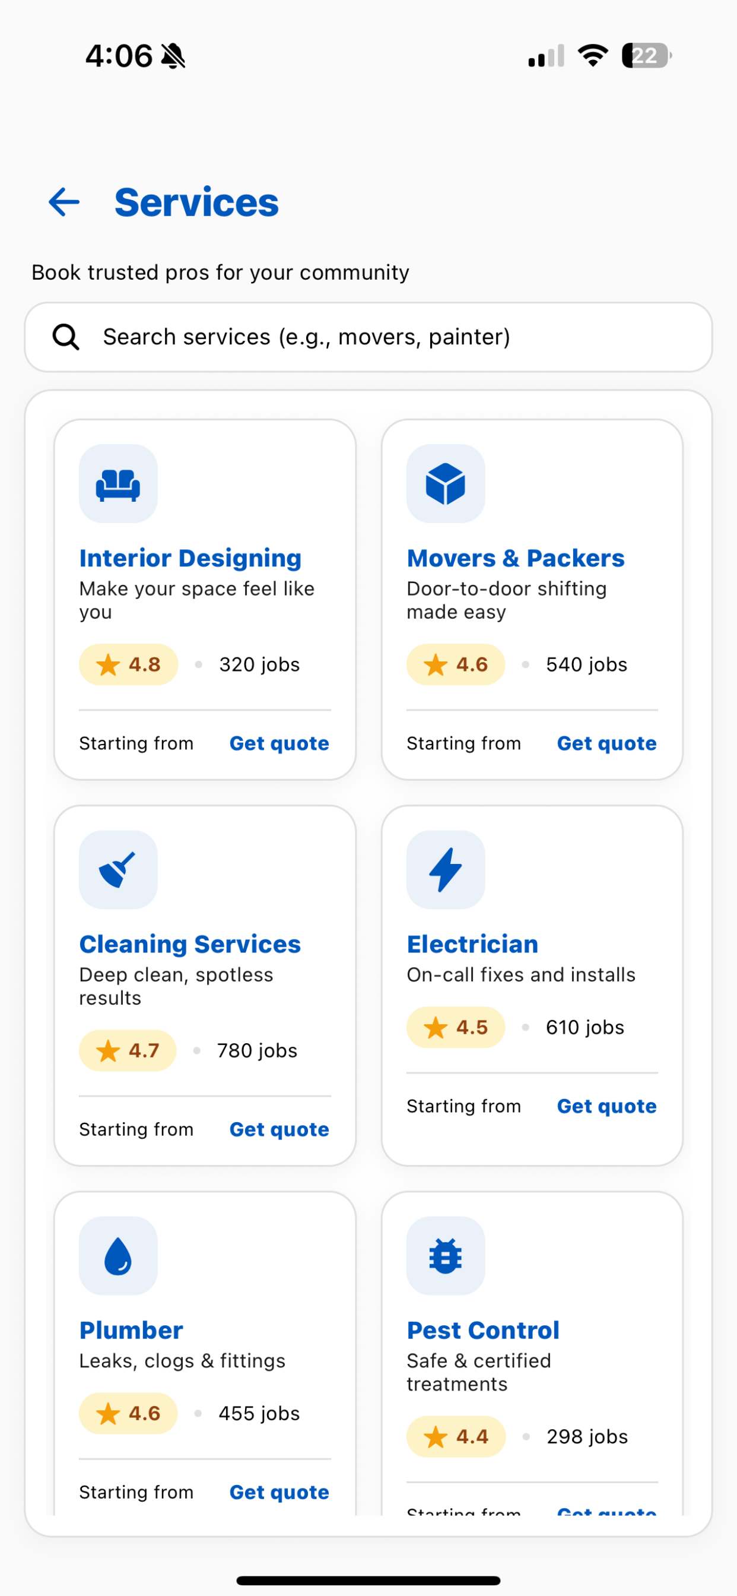Tap the Movers & Packers box icon
Image resolution: width=737 pixels, height=1596 pixels.
coord(445,484)
